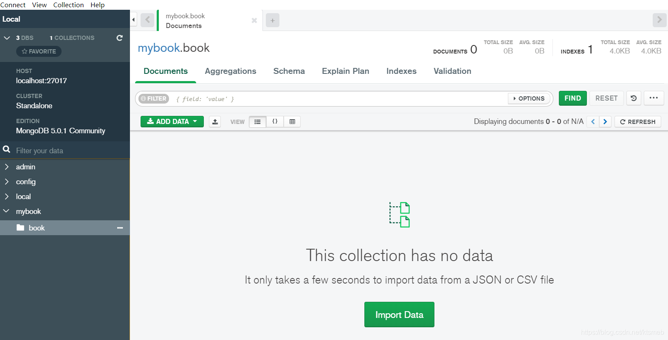This screenshot has height=340, width=668.
Task: Click the FILTER label badge
Action: point(154,98)
